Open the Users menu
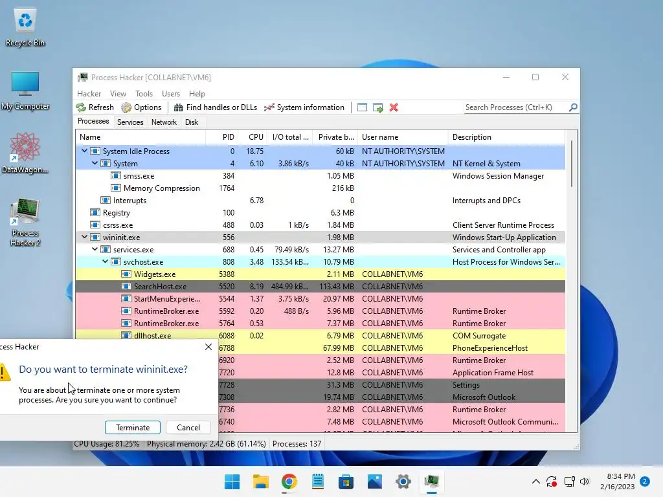Image resolution: width=663 pixels, height=497 pixels. (x=171, y=93)
